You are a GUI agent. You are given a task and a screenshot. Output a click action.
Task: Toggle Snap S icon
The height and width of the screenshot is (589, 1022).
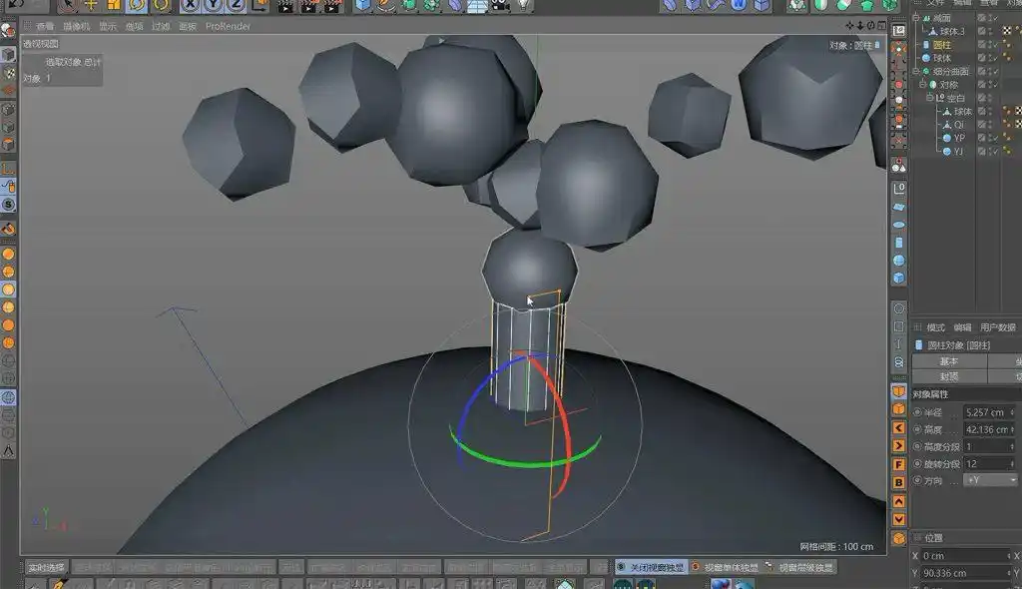[8, 205]
